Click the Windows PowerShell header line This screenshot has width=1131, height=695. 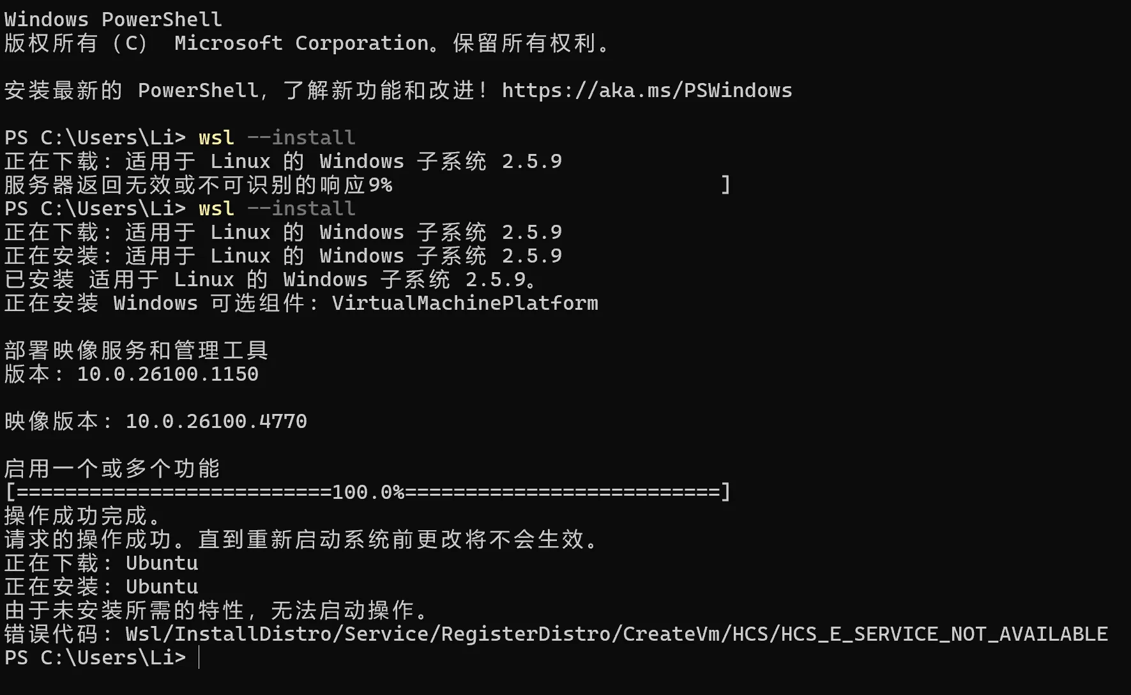pos(113,20)
